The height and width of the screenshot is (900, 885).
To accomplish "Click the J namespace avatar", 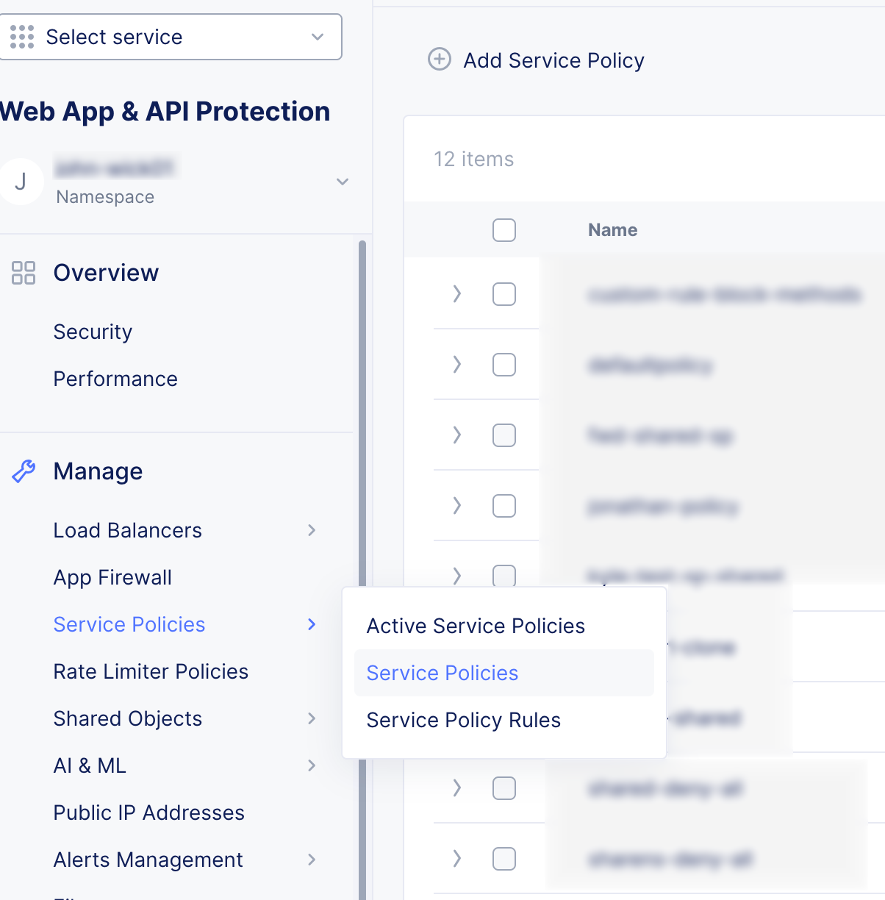I will [21, 182].
